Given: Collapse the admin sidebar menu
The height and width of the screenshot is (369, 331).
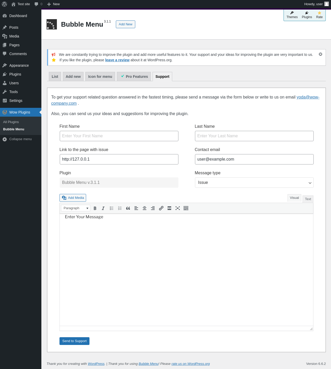Looking at the screenshot, I should pos(21,139).
